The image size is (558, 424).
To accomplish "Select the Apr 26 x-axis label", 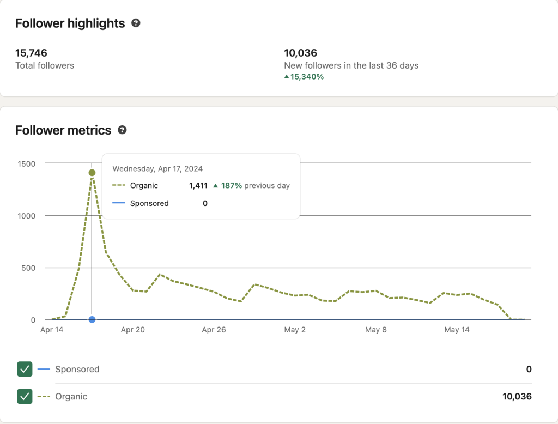I will (x=214, y=330).
